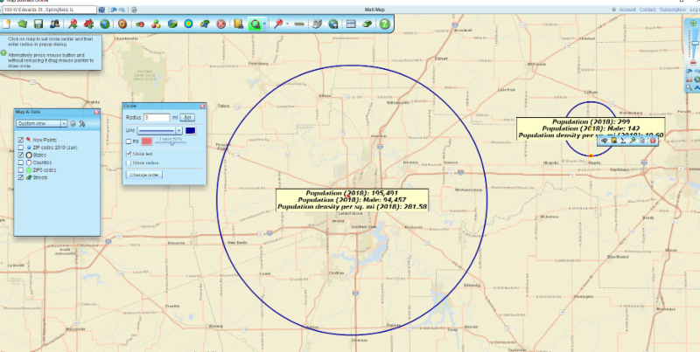This screenshot has height=352, width=700.
Task: Open the bullseye target tool
Action: pos(122,24)
